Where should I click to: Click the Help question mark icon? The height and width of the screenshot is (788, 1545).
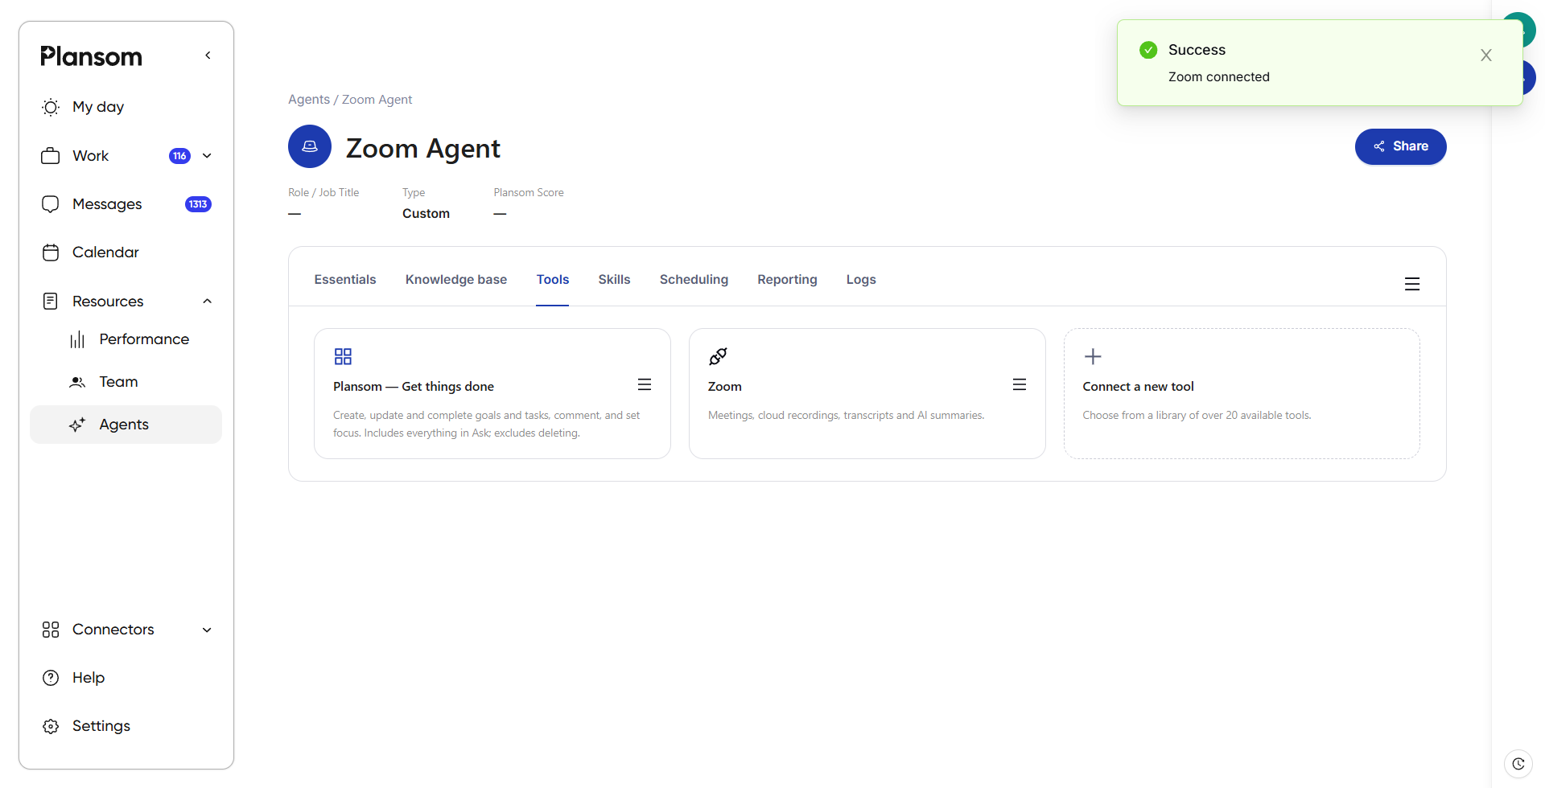click(x=51, y=678)
